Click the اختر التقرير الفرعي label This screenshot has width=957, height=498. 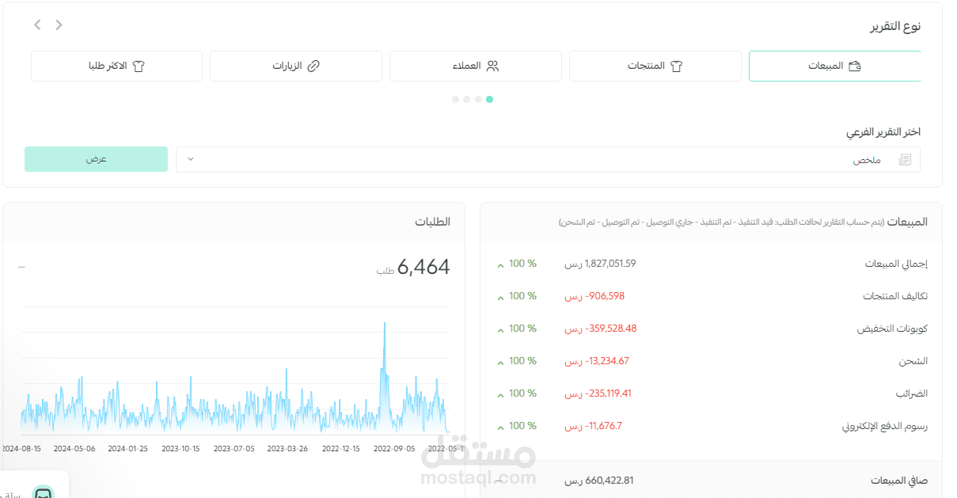pos(883,131)
